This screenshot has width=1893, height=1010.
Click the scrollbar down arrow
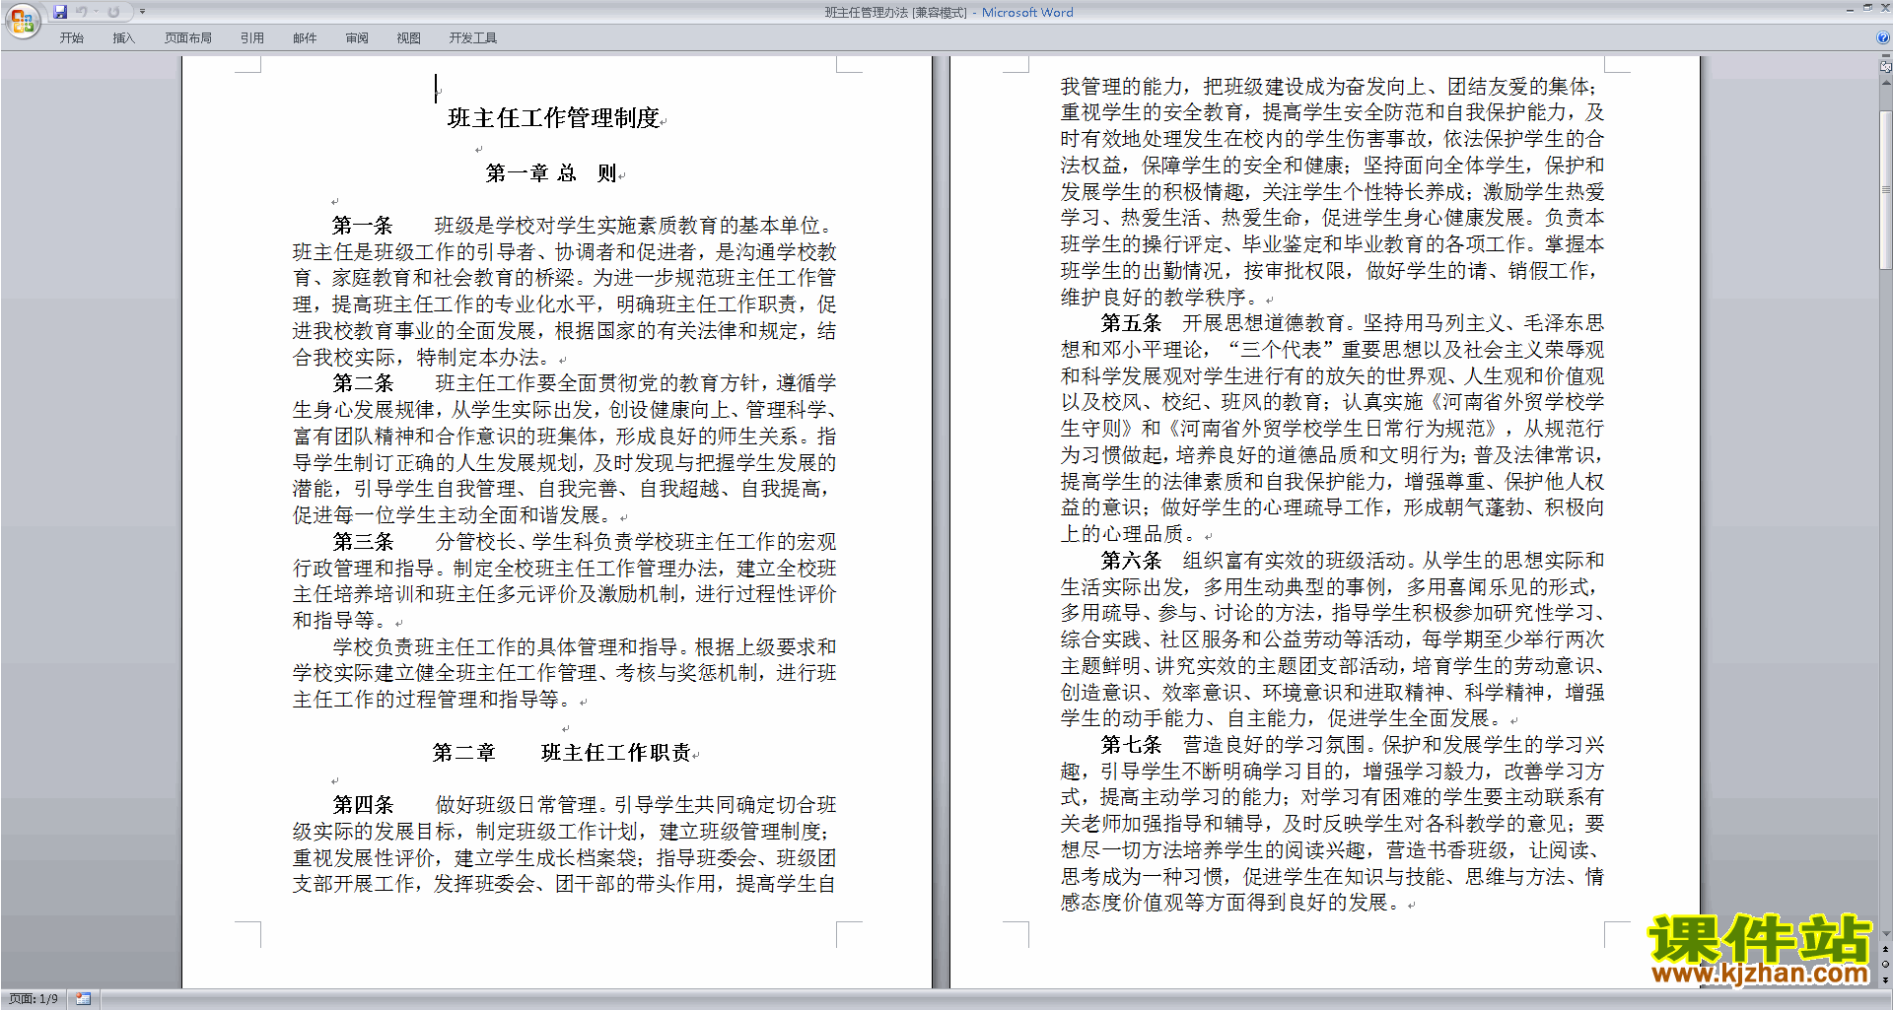pos(1886,933)
